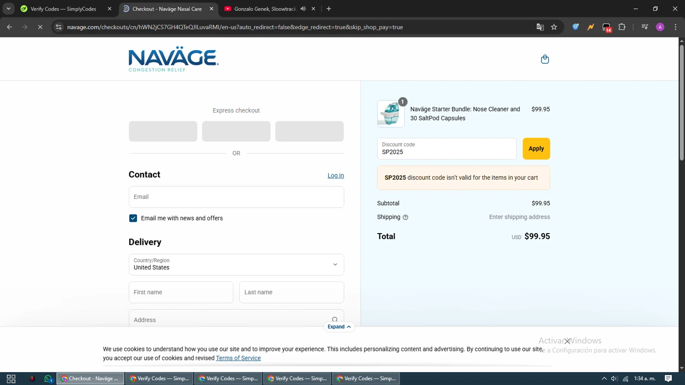685x385 pixels.
Task: Open the orange lightning bolt extension
Action: [x=591, y=27]
